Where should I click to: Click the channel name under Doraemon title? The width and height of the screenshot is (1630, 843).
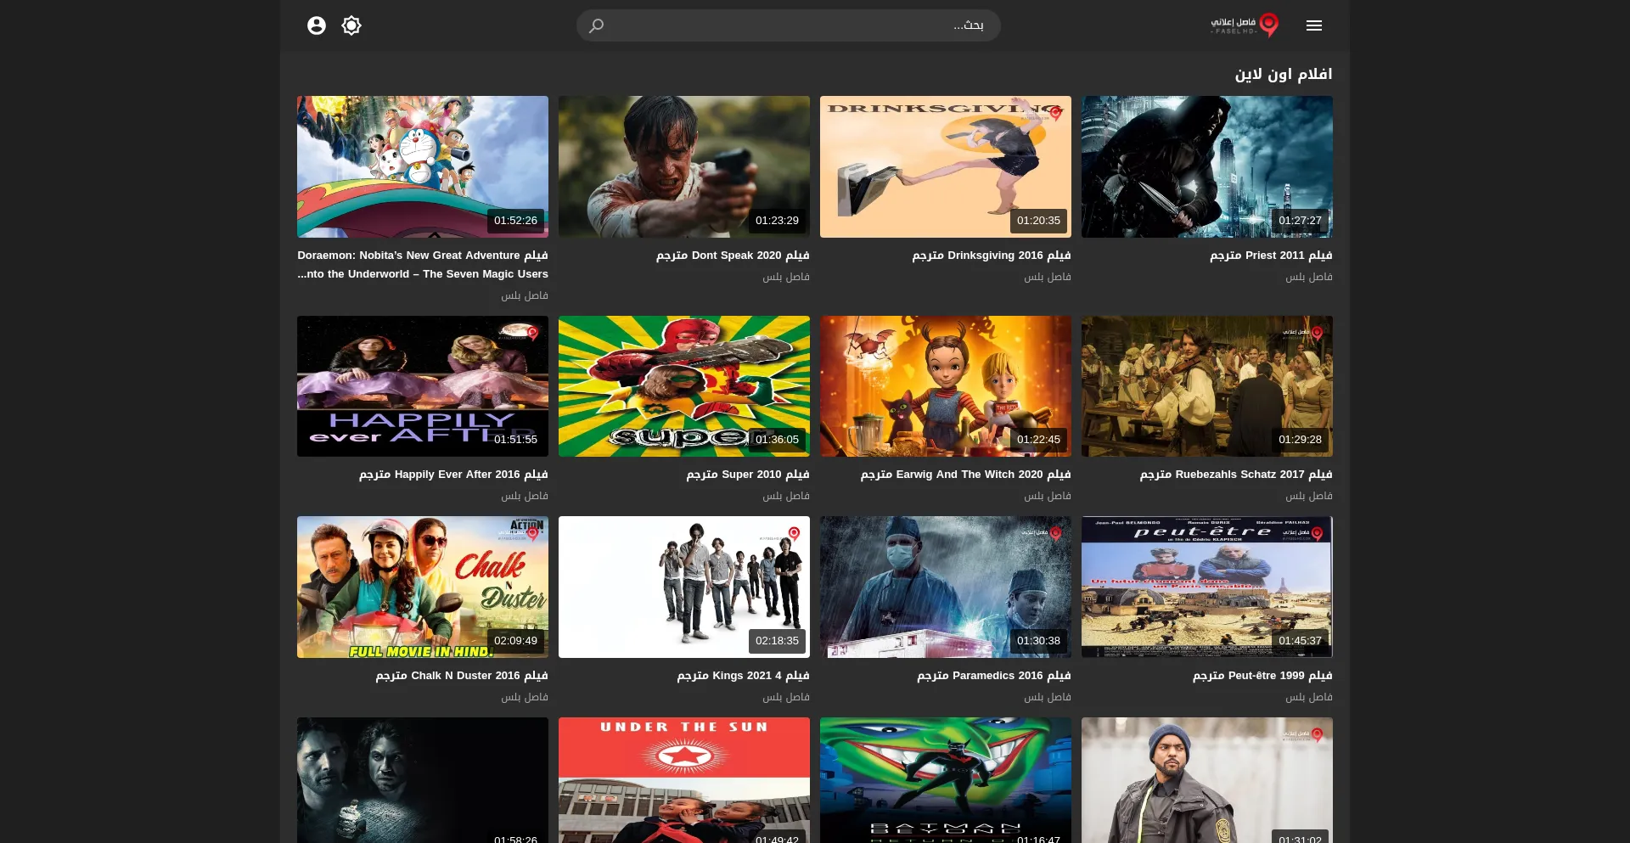click(525, 295)
